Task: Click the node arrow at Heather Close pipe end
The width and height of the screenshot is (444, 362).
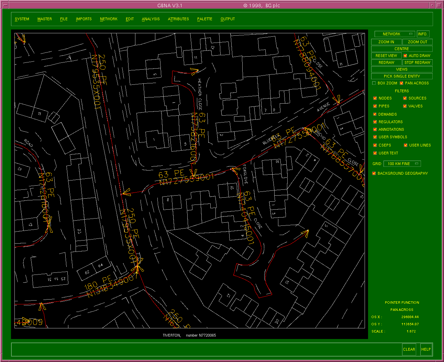Action: coord(194,72)
